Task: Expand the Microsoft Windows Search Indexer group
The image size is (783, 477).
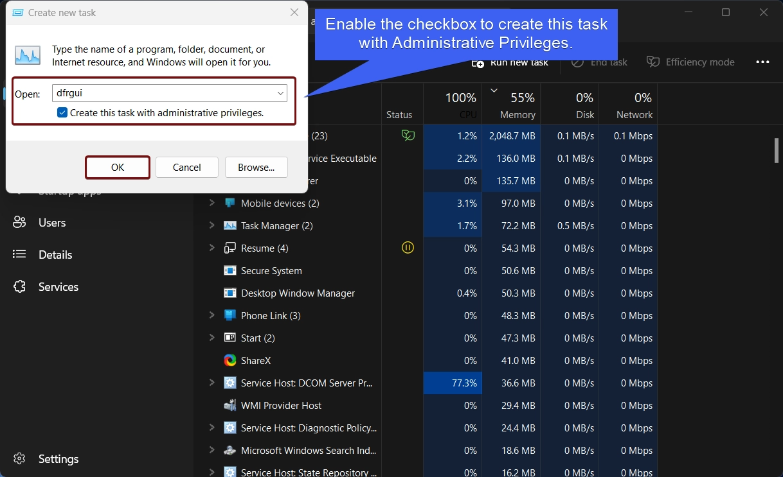Action: pyautogui.click(x=212, y=451)
